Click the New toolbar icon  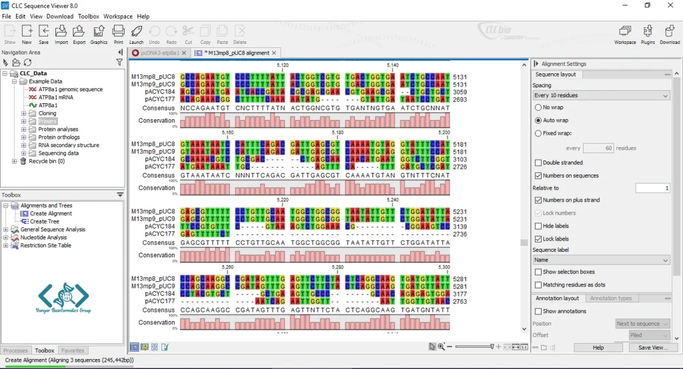click(x=27, y=34)
